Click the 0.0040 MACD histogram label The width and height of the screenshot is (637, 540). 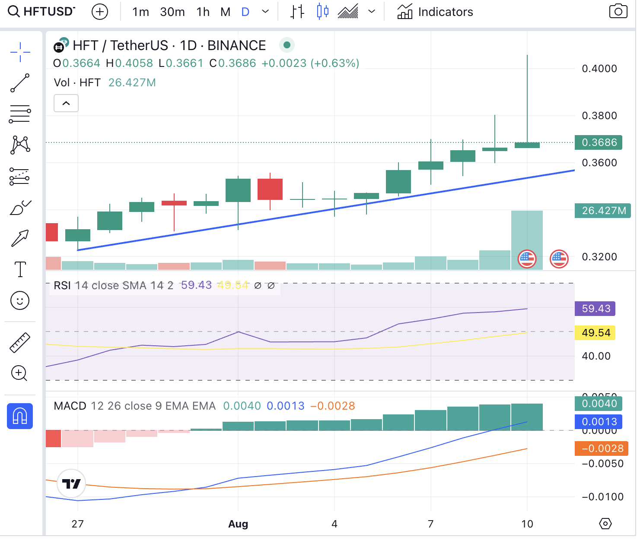[x=599, y=404]
